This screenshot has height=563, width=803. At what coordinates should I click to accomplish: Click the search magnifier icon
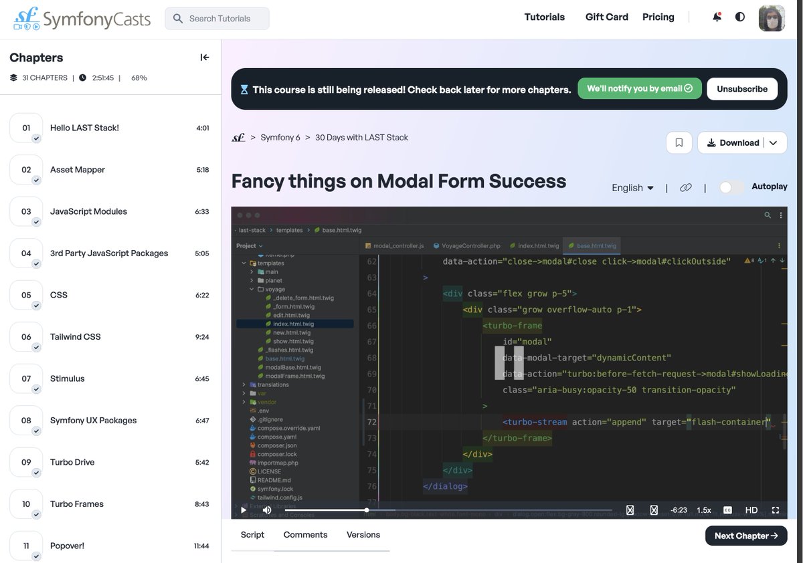178,19
